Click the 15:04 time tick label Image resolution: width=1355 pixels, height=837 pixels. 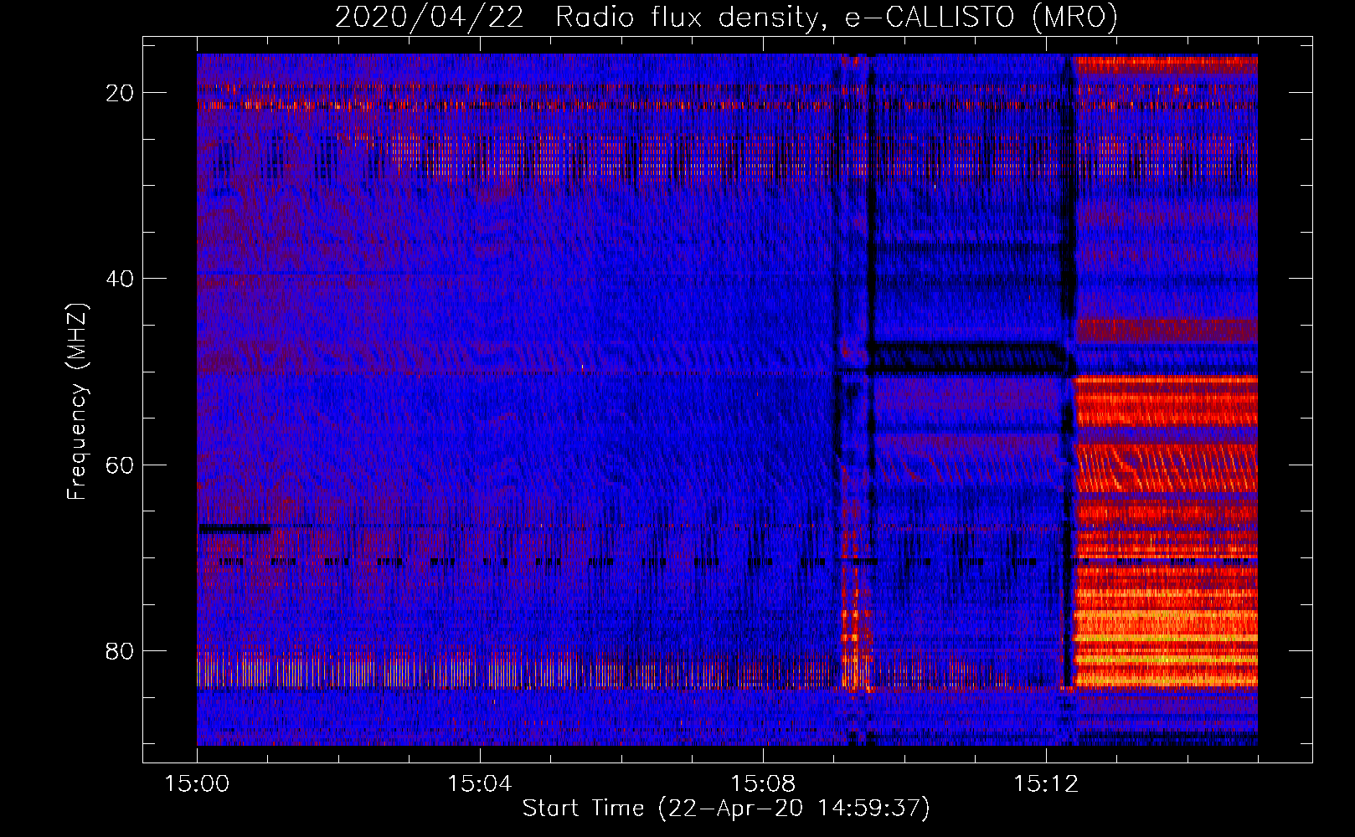479,783
